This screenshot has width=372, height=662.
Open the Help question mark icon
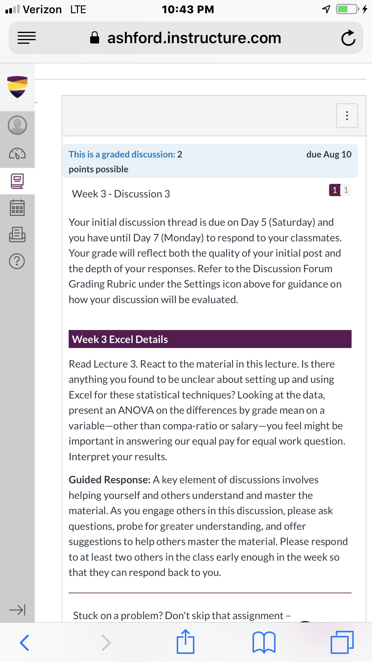pos(17,261)
